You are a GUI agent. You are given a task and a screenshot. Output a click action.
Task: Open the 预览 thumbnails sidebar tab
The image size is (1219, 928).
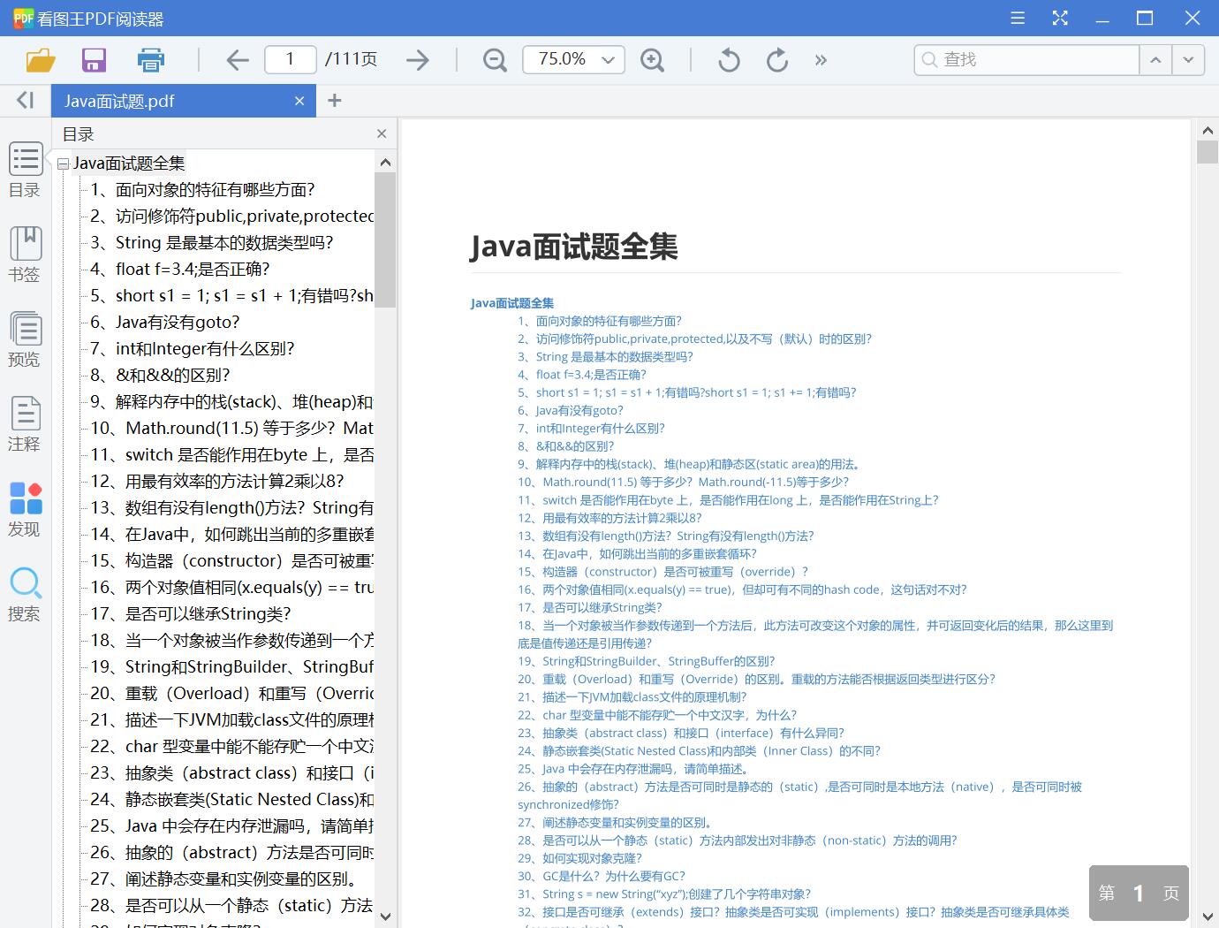click(25, 339)
